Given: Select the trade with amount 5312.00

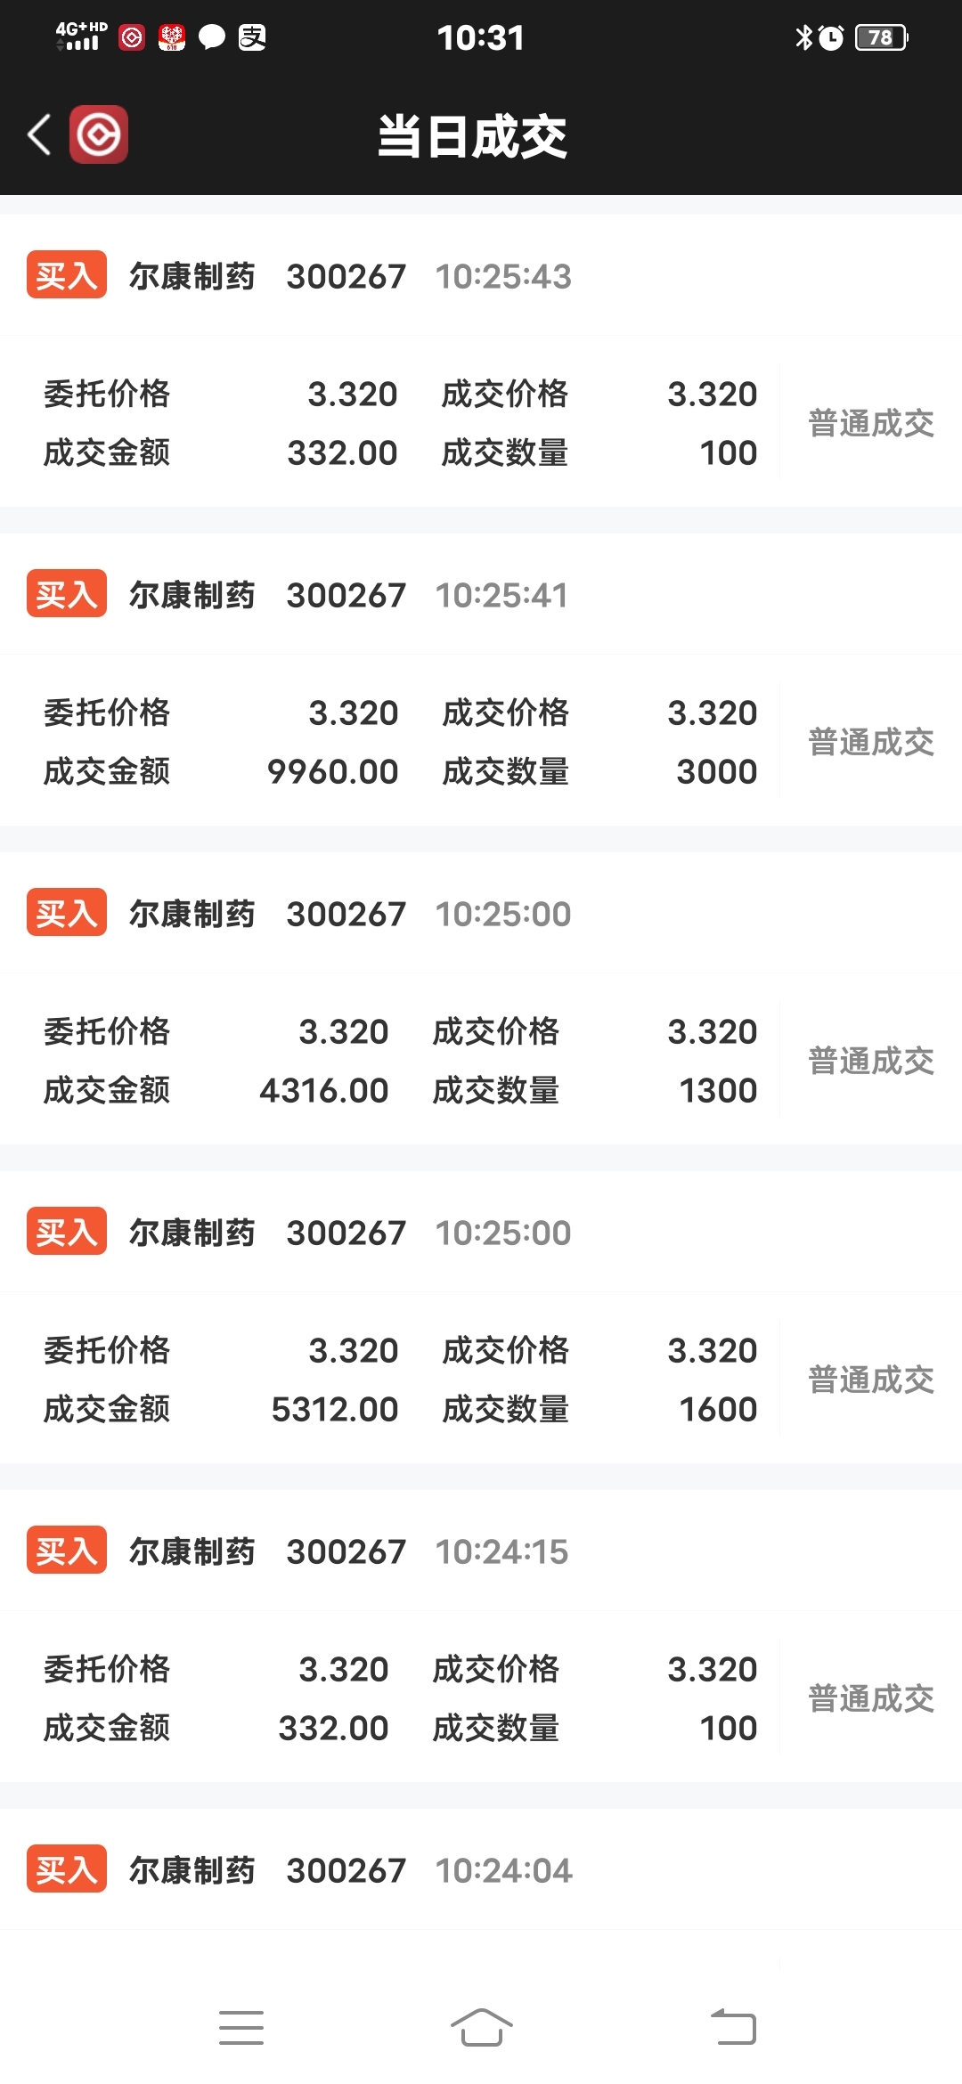Looking at the screenshot, I should click(x=481, y=1317).
